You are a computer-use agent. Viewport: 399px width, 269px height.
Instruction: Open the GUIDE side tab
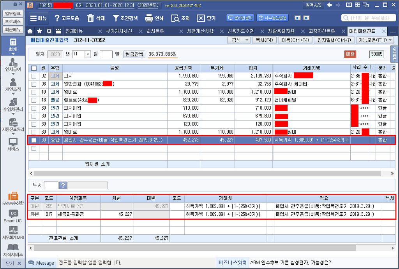[x=394, y=54]
